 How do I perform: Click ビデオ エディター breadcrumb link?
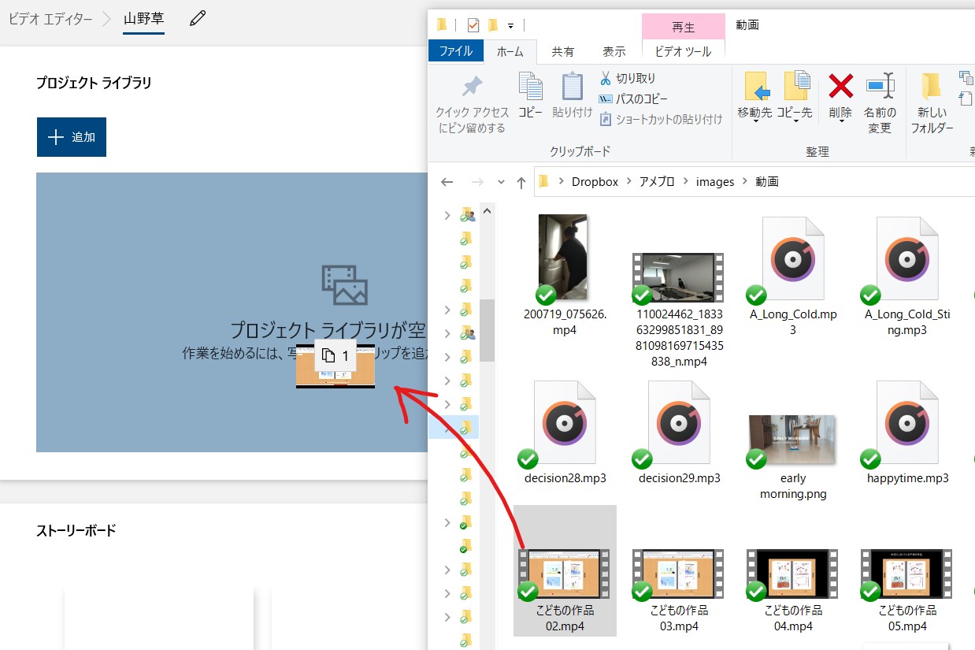click(50, 18)
